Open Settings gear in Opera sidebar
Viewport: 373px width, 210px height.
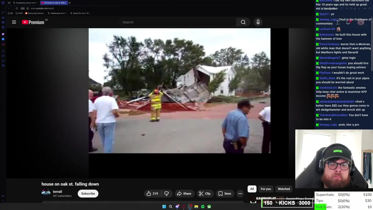click(3, 66)
